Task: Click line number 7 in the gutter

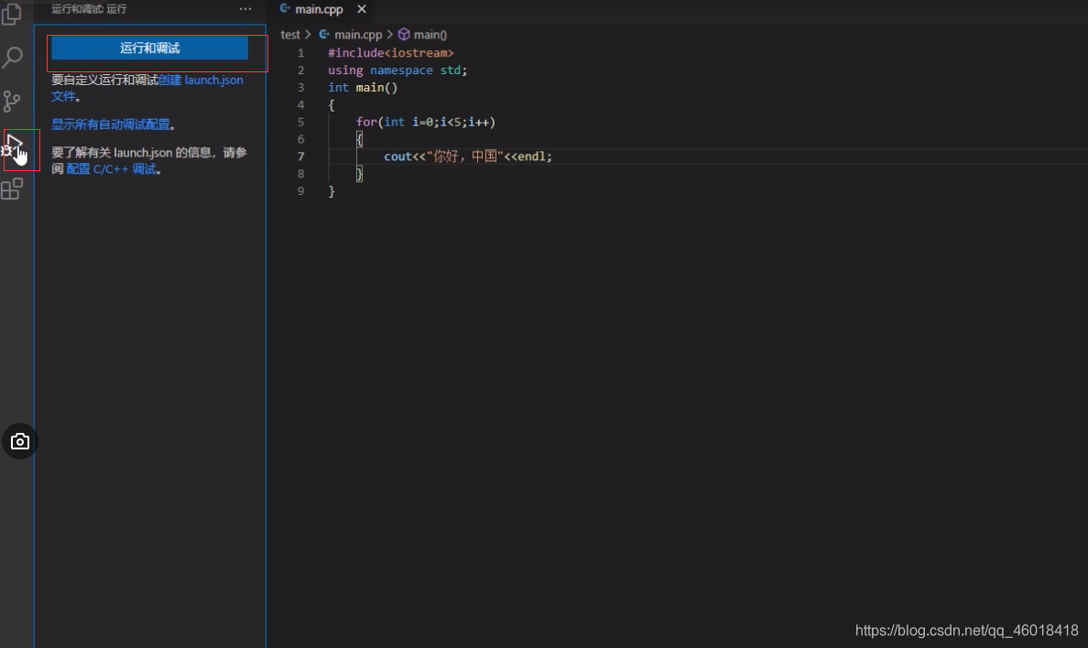Action: pos(300,157)
